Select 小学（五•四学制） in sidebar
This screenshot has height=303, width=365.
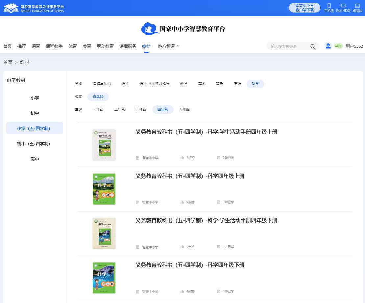(x=35, y=128)
